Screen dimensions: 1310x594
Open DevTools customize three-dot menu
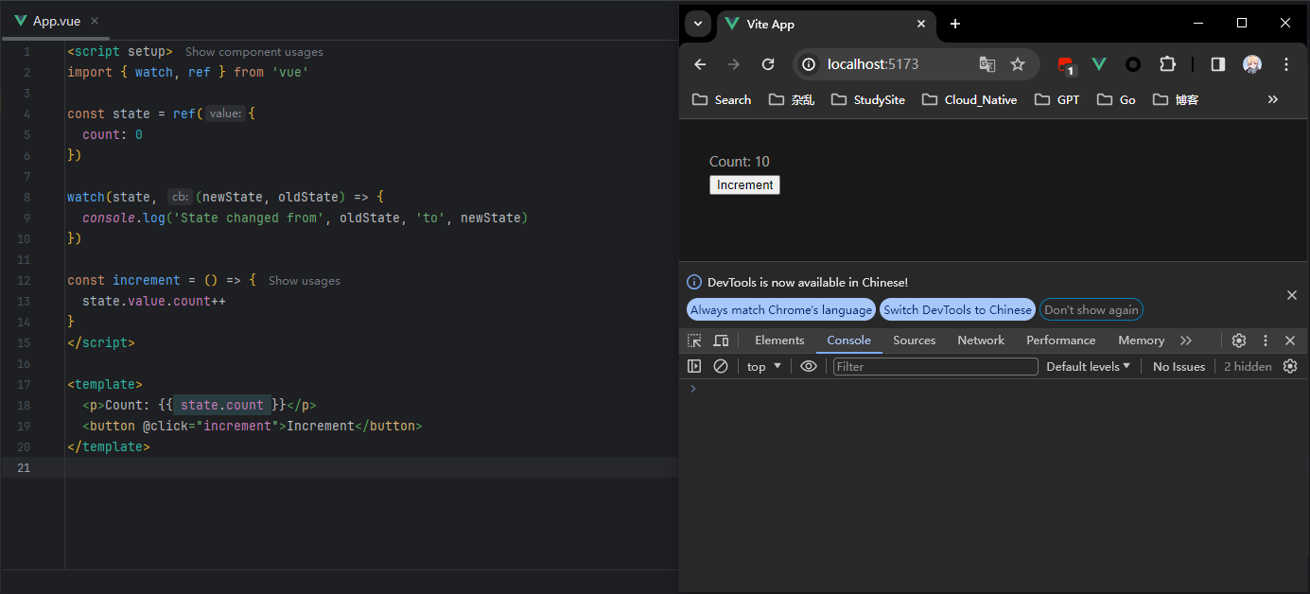[x=1266, y=341]
